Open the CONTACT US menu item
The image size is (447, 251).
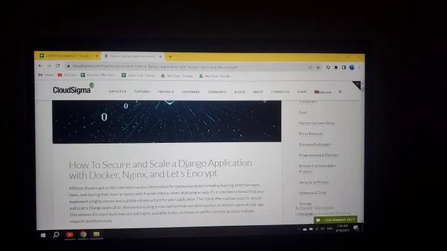280,92
